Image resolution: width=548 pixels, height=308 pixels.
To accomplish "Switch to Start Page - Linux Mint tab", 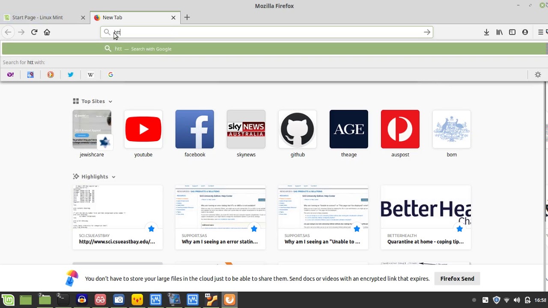I will click(45, 18).
